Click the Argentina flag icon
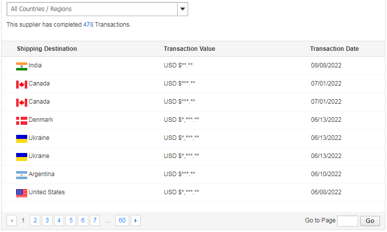The width and height of the screenshot is (387, 232). pyautogui.click(x=22, y=175)
